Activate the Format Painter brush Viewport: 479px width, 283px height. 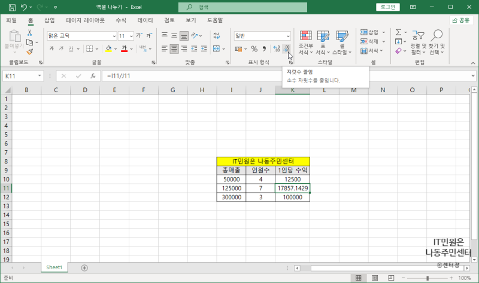tap(29, 52)
